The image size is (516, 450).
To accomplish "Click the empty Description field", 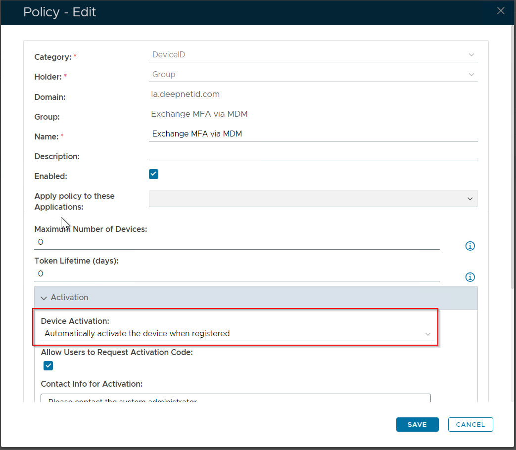I will (313, 154).
